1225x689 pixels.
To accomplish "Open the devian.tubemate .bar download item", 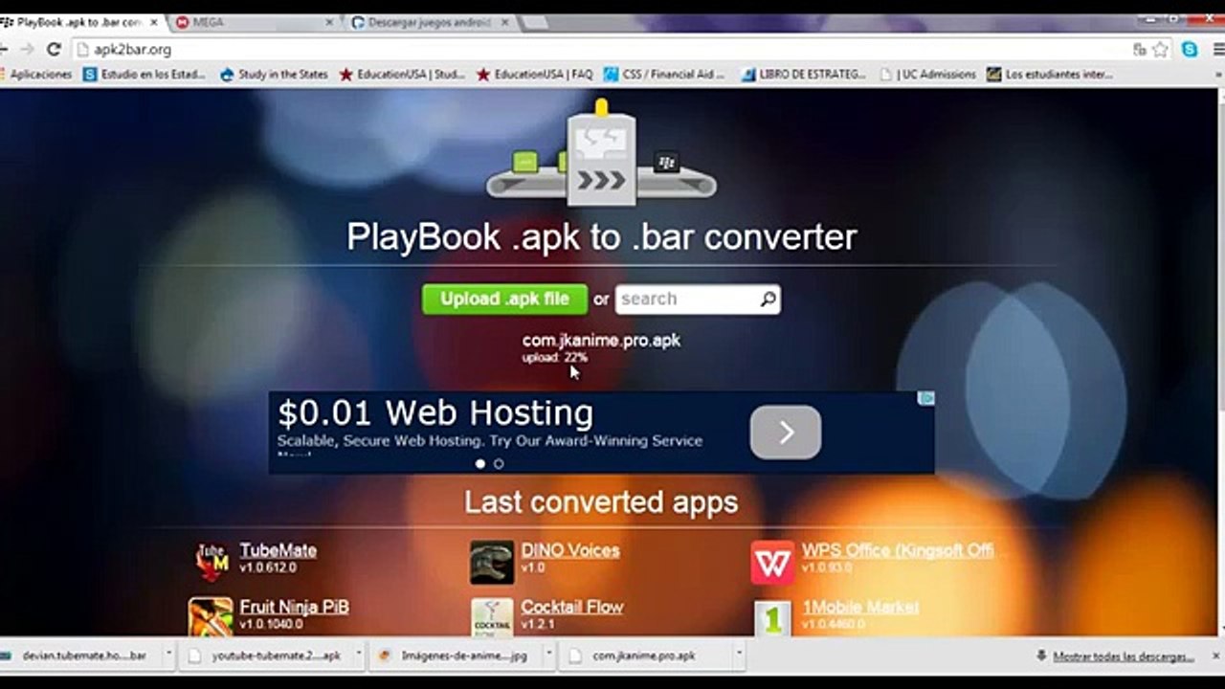I will (84, 656).
